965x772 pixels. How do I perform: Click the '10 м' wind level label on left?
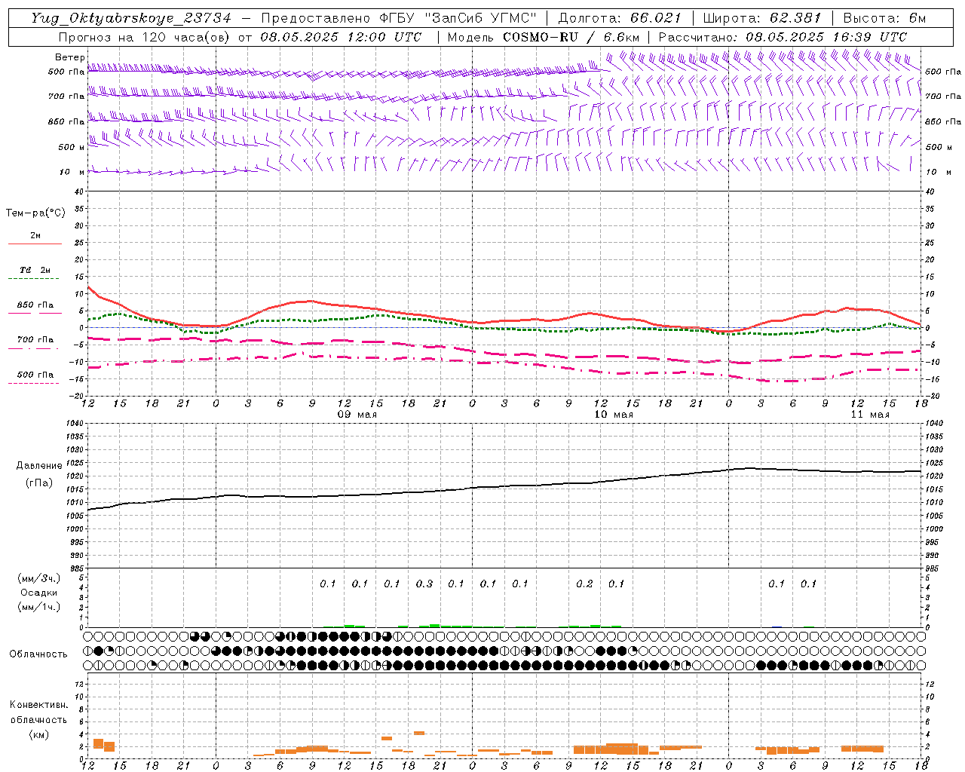[72, 173]
